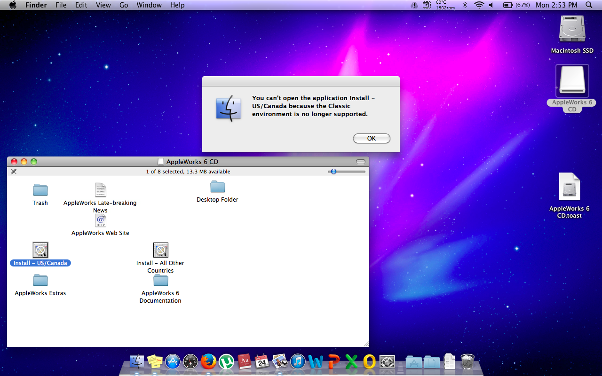Open Dictionary from the Dock
The height and width of the screenshot is (376, 602).
click(244, 361)
